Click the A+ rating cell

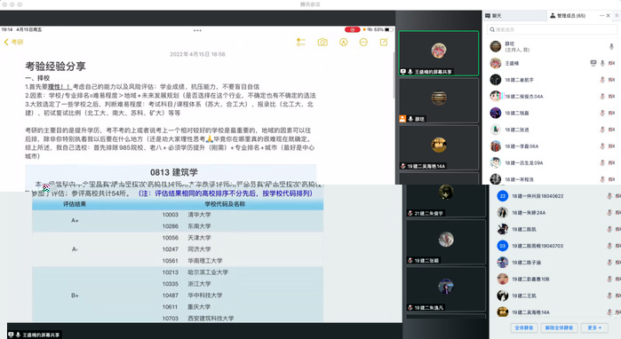pyautogui.click(x=75, y=220)
